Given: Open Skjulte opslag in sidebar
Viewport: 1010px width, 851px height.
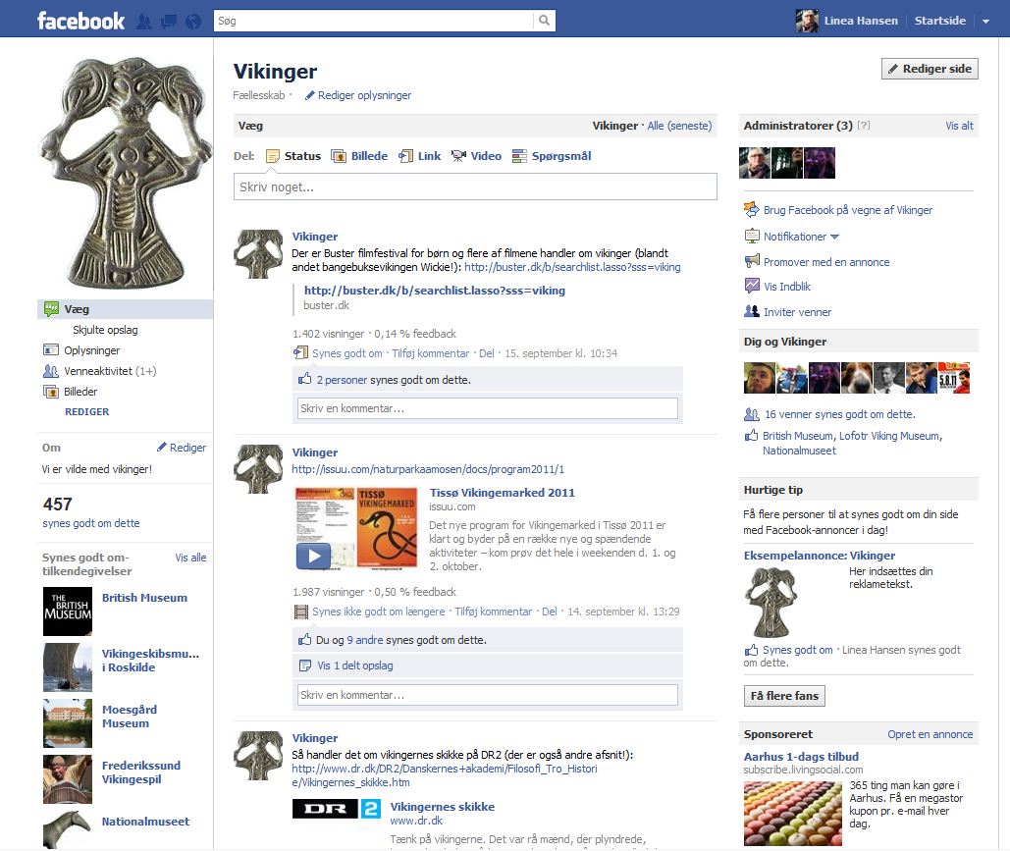Looking at the screenshot, I should point(105,330).
